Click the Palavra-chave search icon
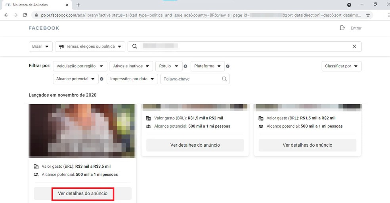 pos(224,79)
